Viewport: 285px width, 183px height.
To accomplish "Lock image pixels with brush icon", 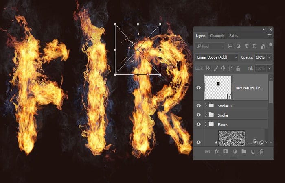I will click(x=216, y=68).
